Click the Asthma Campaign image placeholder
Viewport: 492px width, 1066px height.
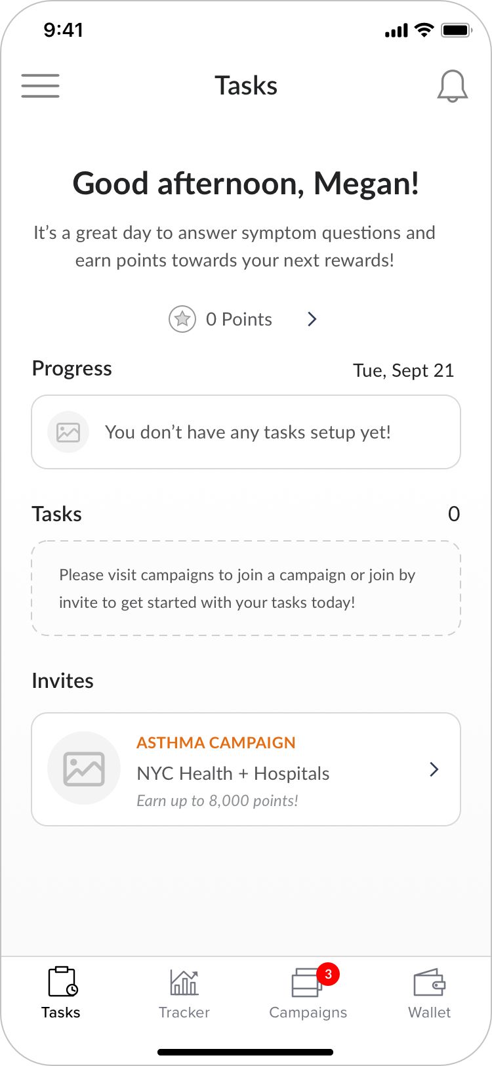(x=84, y=768)
